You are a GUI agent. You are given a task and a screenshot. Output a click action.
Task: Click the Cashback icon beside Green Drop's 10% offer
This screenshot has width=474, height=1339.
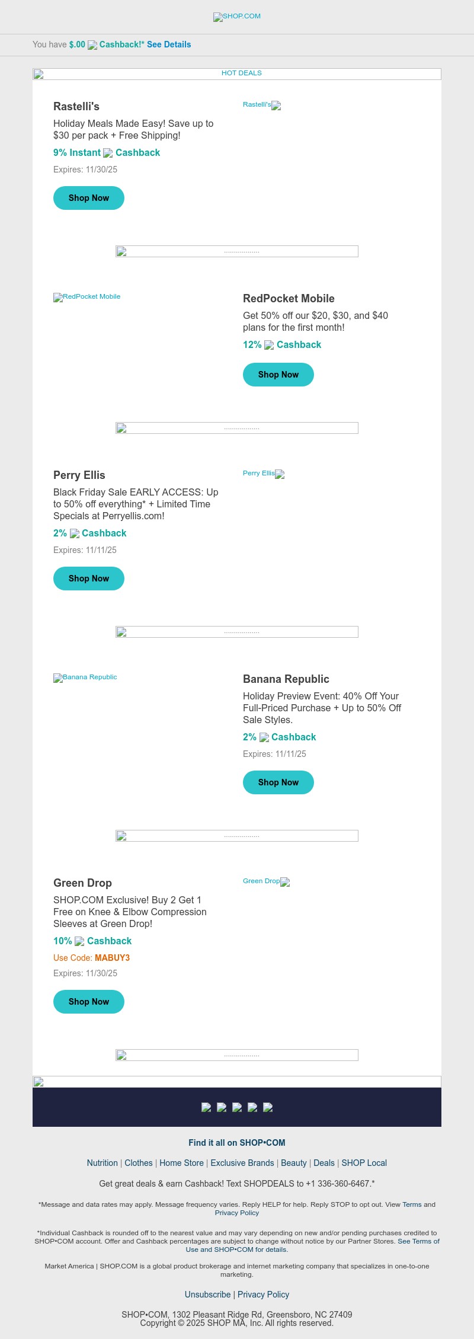(80, 941)
